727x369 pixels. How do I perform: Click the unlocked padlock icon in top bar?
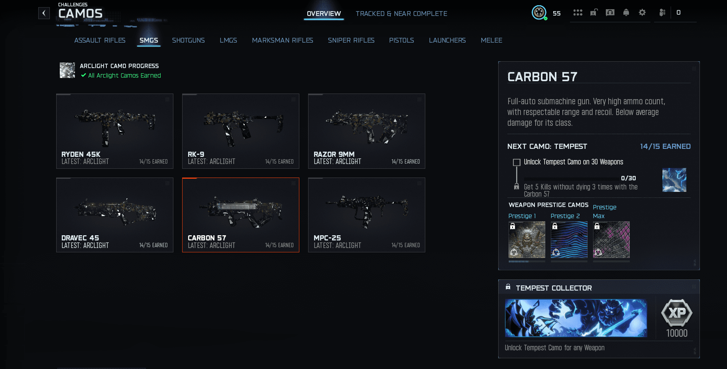tap(594, 12)
